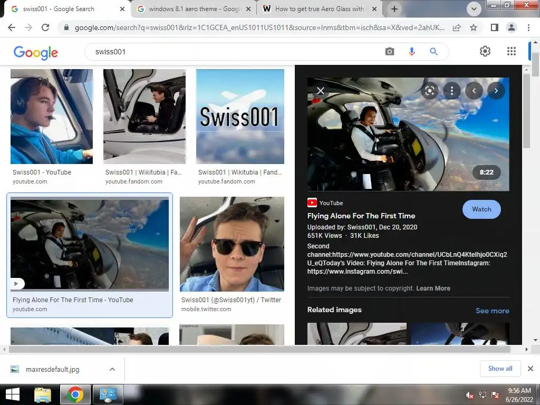Image resolution: width=540 pixels, height=405 pixels.
Task: Open the preview image three-dot options
Action: click(452, 91)
